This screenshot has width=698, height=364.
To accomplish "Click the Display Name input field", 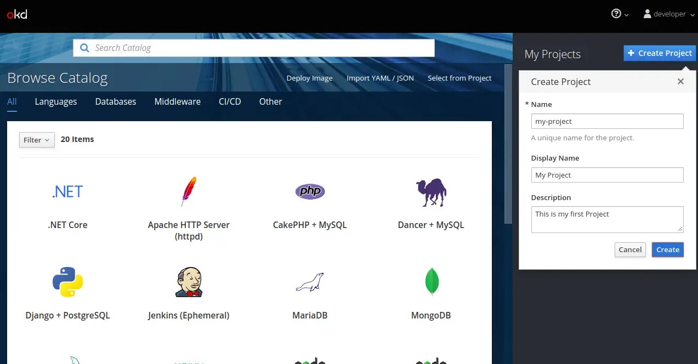I will click(x=607, y=175).
